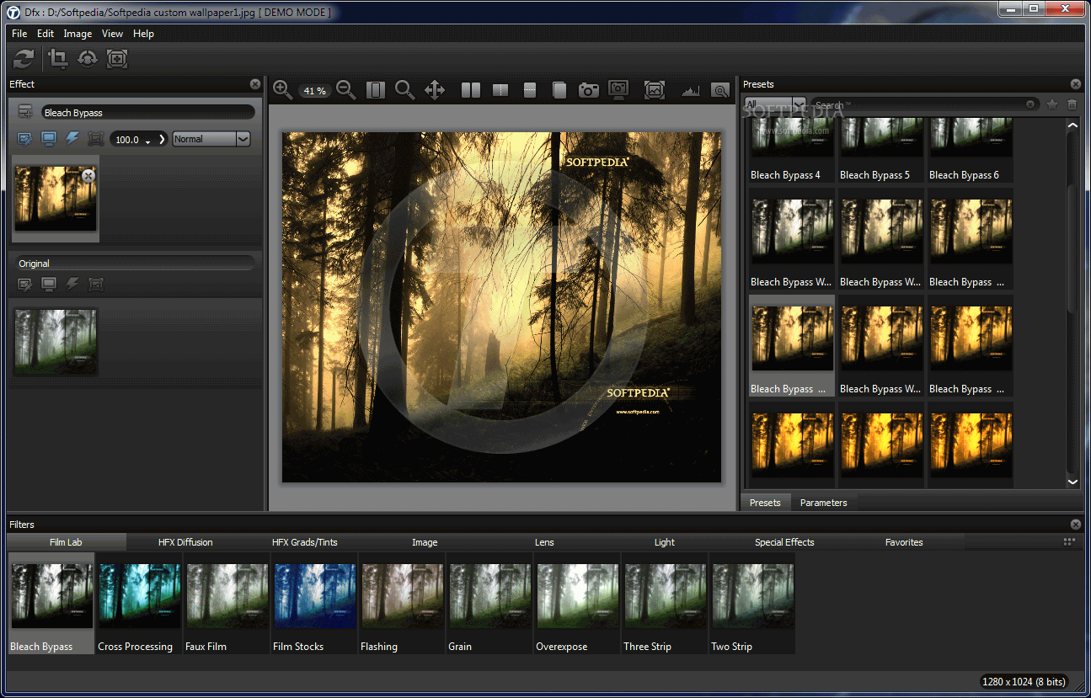This screenshot has height=698, width=1091.
Task: Open the Favorites filter category
Action: pos(904,542)
